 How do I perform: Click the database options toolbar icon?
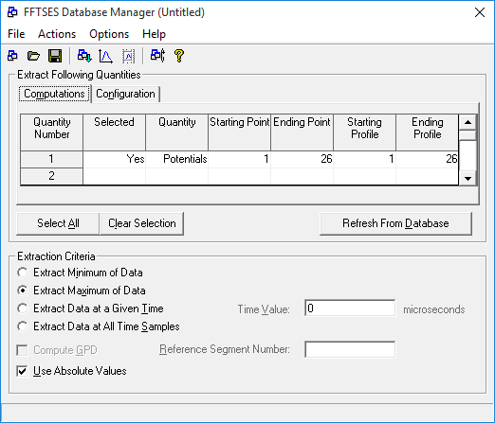pyautogui.click(x=157, y=56)
